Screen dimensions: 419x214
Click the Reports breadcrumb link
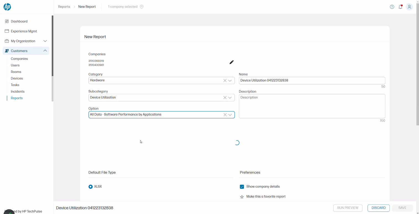click(64, 7)
